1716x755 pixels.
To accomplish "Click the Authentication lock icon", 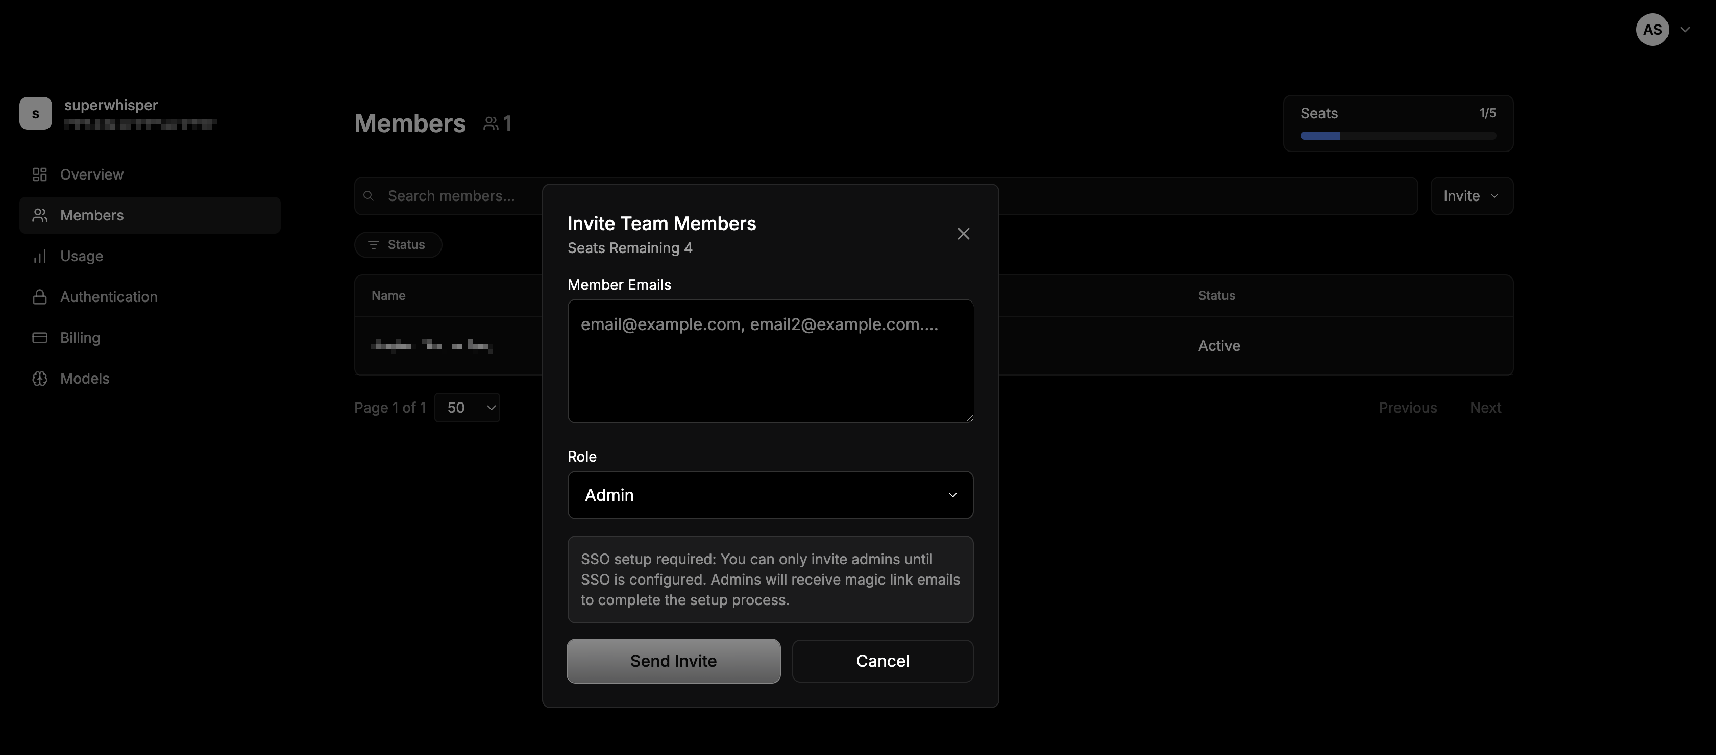I will tap(40, 296).
